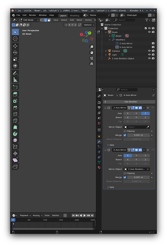Hide the Light in viewport
The image size is (167, 246).
click(149, 54)
